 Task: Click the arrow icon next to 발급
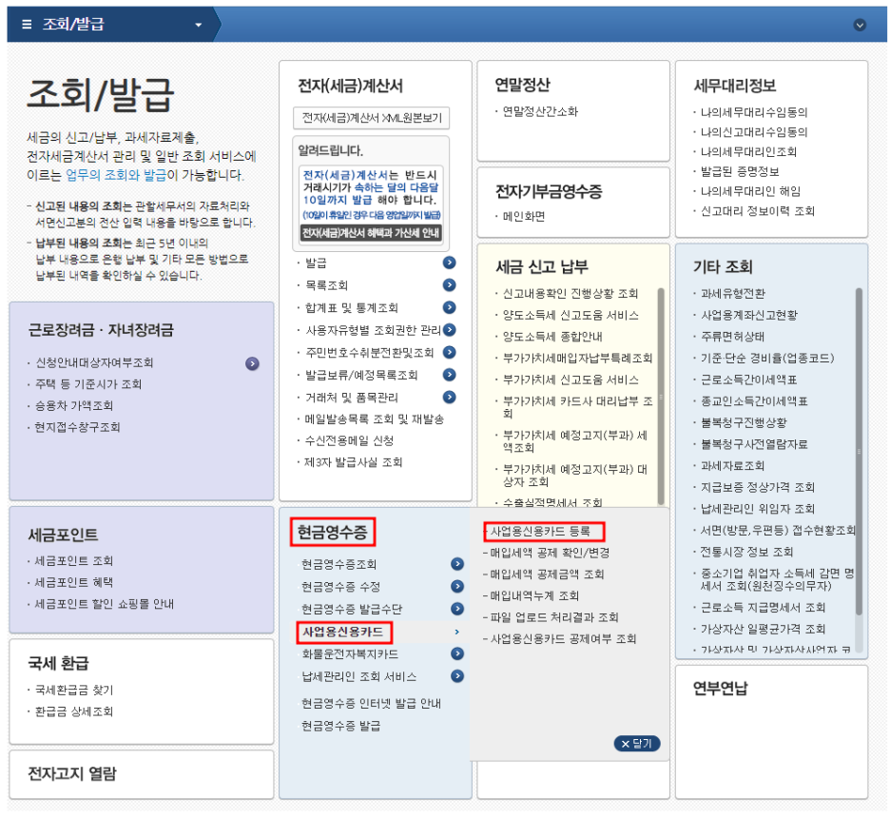449,263
